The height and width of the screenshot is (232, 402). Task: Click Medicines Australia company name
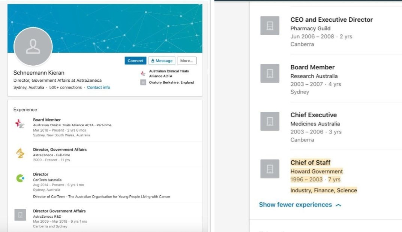[x=315, y=124]
